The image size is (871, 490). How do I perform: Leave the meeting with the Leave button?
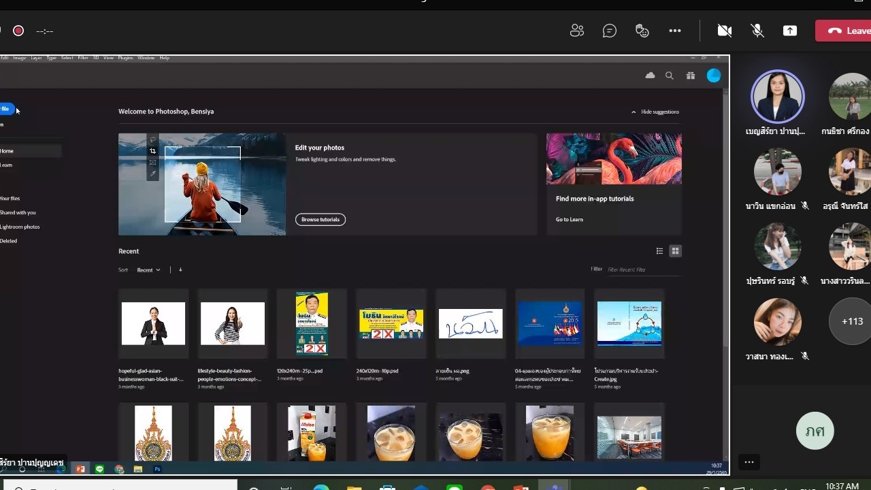click(844, 31)
